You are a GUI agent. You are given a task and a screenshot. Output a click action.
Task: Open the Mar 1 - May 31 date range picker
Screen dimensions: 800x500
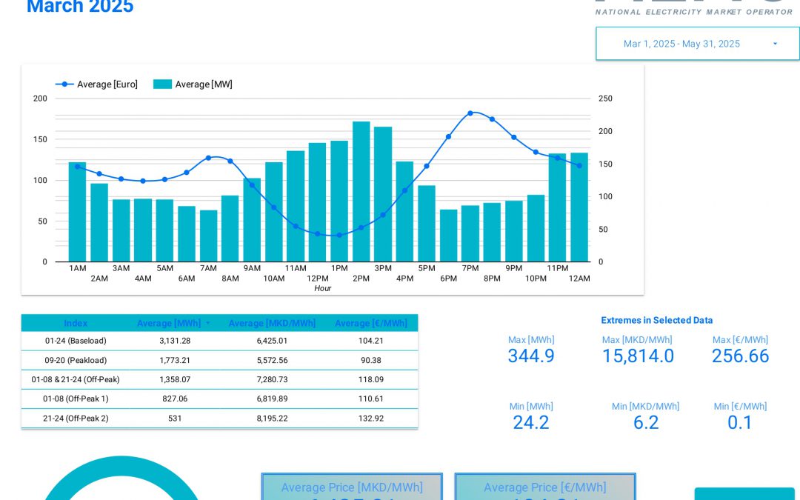681,44
